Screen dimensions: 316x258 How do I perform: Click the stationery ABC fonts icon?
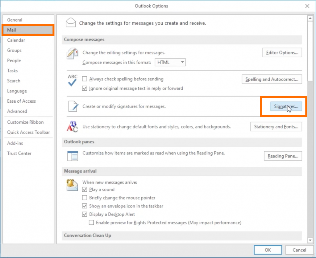point(72,127)
